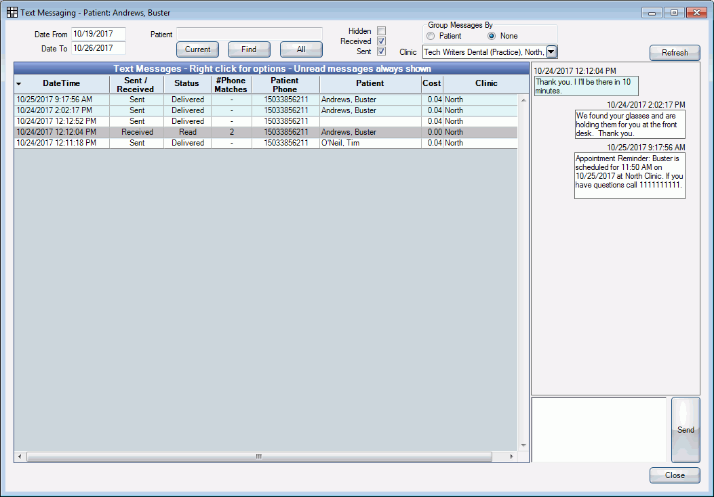Click the 'We found your glasses' message bubble
Screen dimensions: 714x497
pyautogui.click(x=630, y=125)
